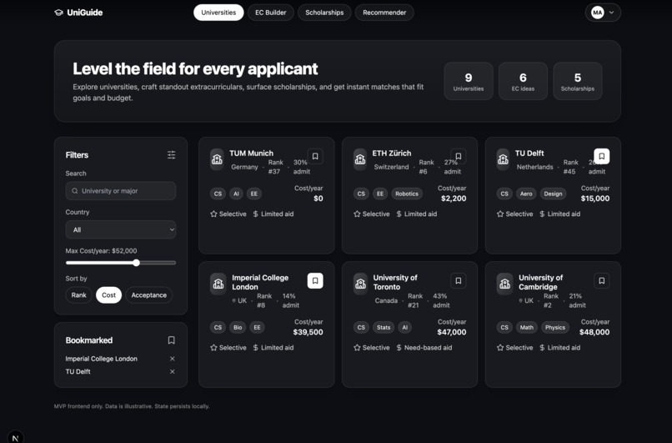Click the TUM Munich card title

[x=251, y=154]
